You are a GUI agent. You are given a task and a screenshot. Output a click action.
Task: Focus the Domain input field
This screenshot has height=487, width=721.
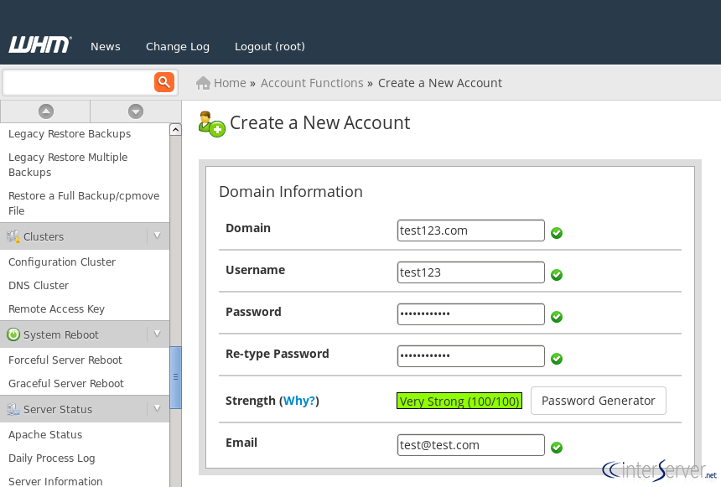tap(471, 231)
